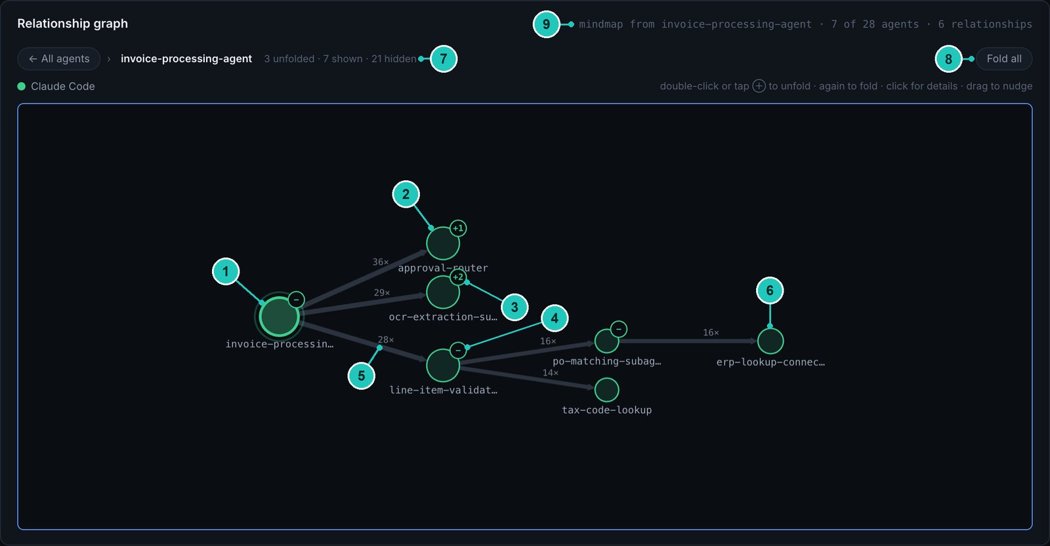Image resolution: width=1050 pixels, height=546 pixels.
Task: Go back to All agents
Action: 59,59
